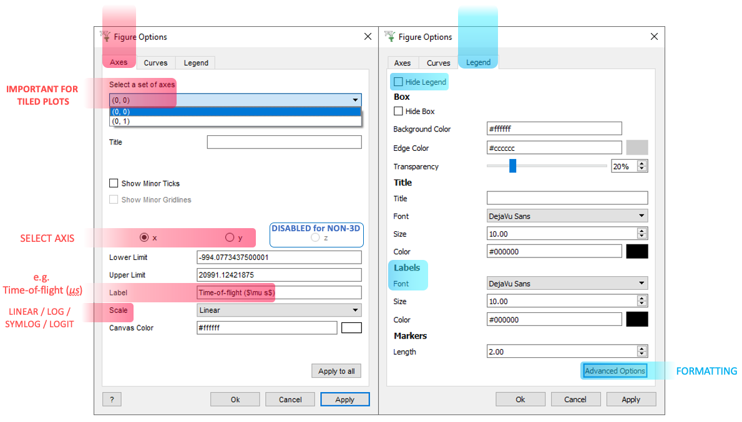742x422 pixels.
Task: Click the Apply to all button
Action: pos(336,371)
